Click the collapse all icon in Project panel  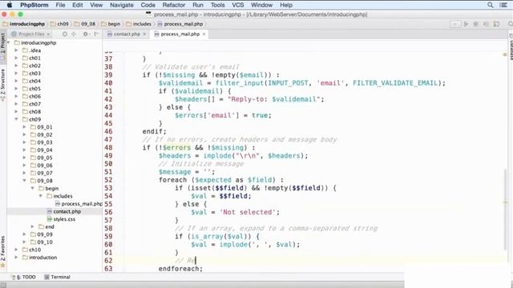pos(74,34)
